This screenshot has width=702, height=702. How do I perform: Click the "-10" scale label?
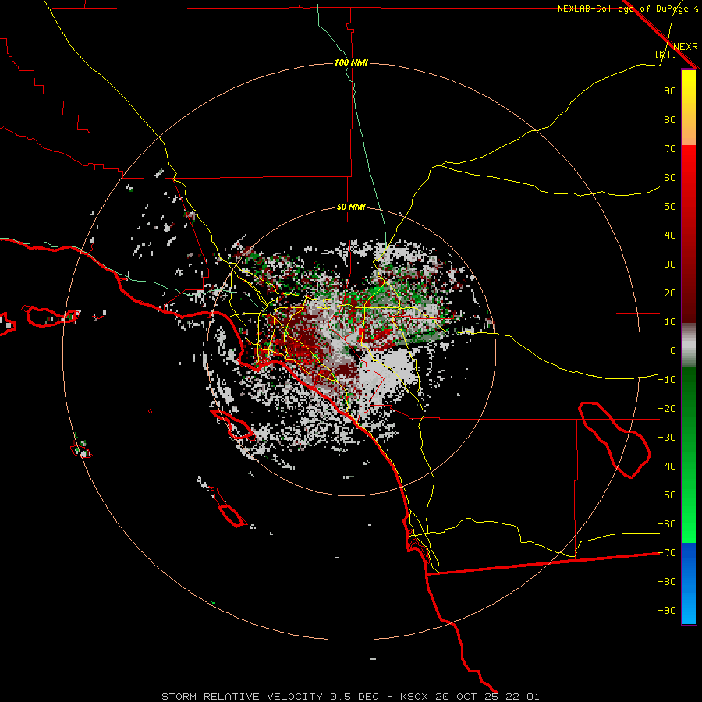click(x=667, y=380)
